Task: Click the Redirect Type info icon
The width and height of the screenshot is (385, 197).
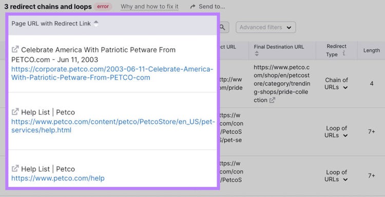Action: 344,53
